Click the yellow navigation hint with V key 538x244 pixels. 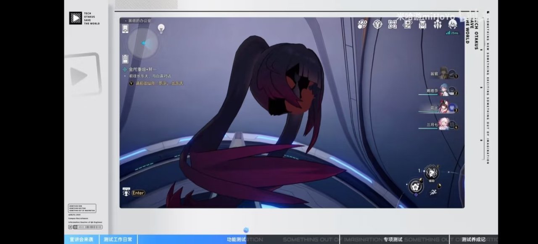[x=156, y=83]
